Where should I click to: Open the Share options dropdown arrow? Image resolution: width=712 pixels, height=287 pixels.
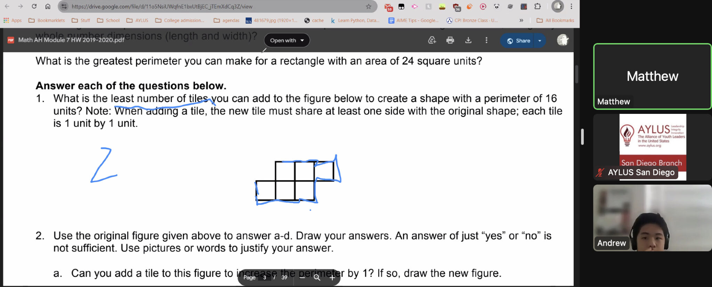540,41
